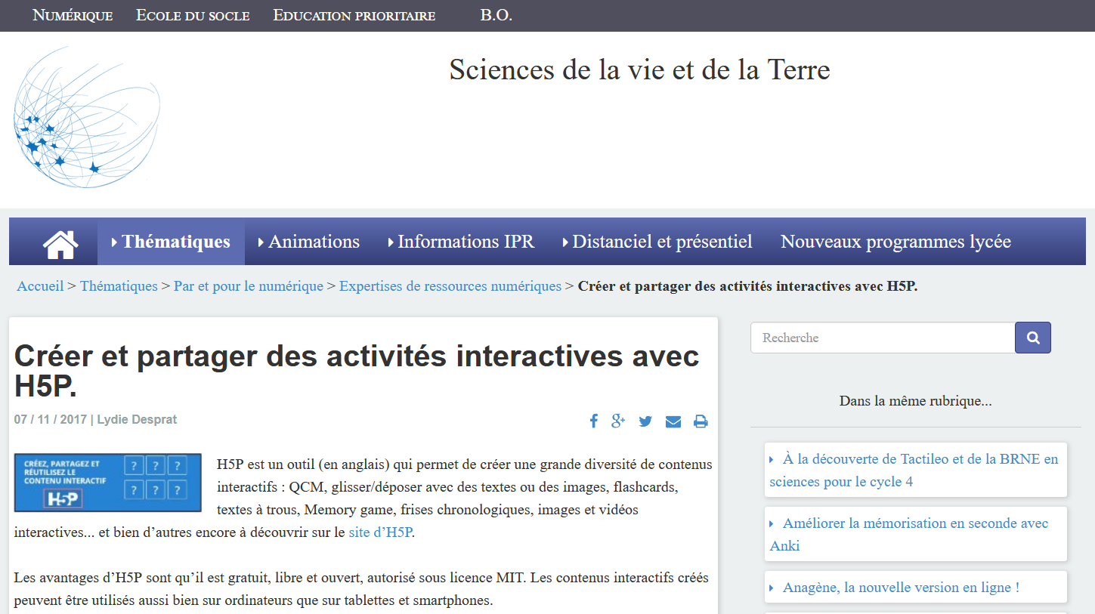Focus the Recherche search field
Viewport: 1095px width, 614px height.
point(882,338)
